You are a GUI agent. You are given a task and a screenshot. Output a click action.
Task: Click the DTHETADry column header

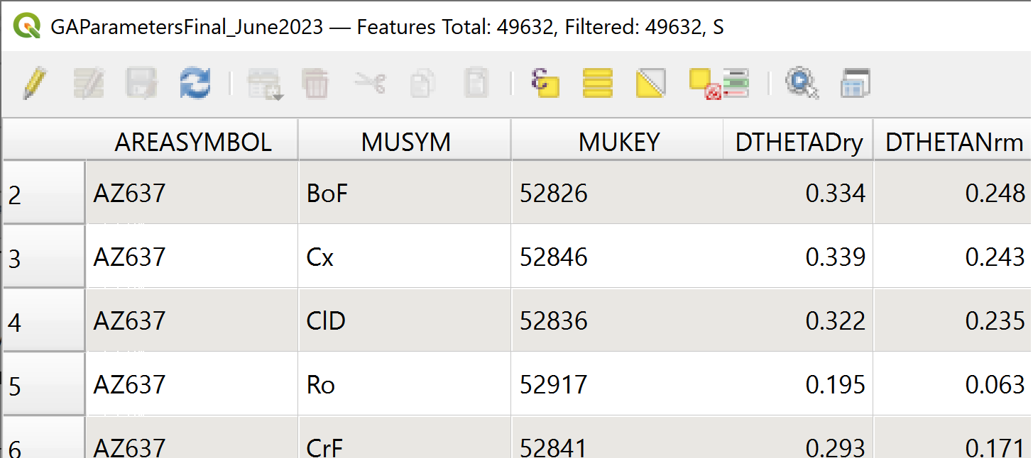(799, 143)
